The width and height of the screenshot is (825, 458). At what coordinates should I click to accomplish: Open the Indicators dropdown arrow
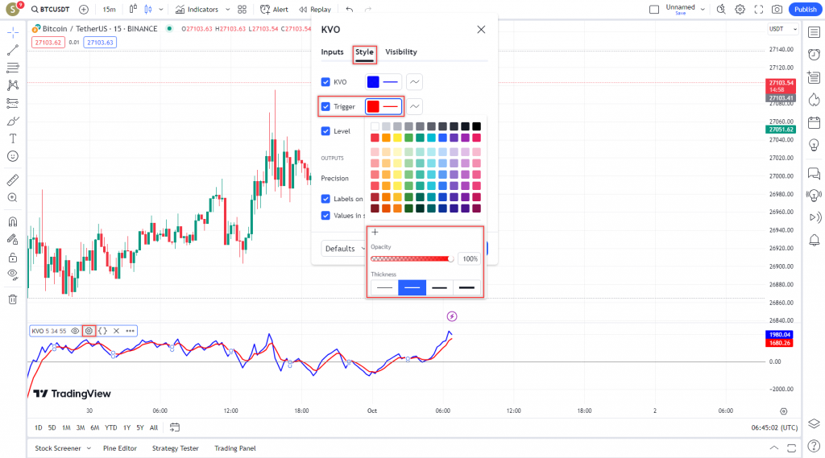228,10
